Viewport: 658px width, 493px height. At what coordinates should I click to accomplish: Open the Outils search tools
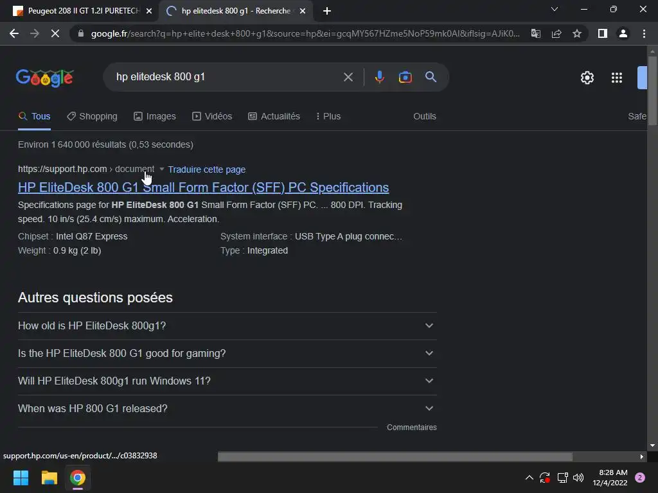425,116
